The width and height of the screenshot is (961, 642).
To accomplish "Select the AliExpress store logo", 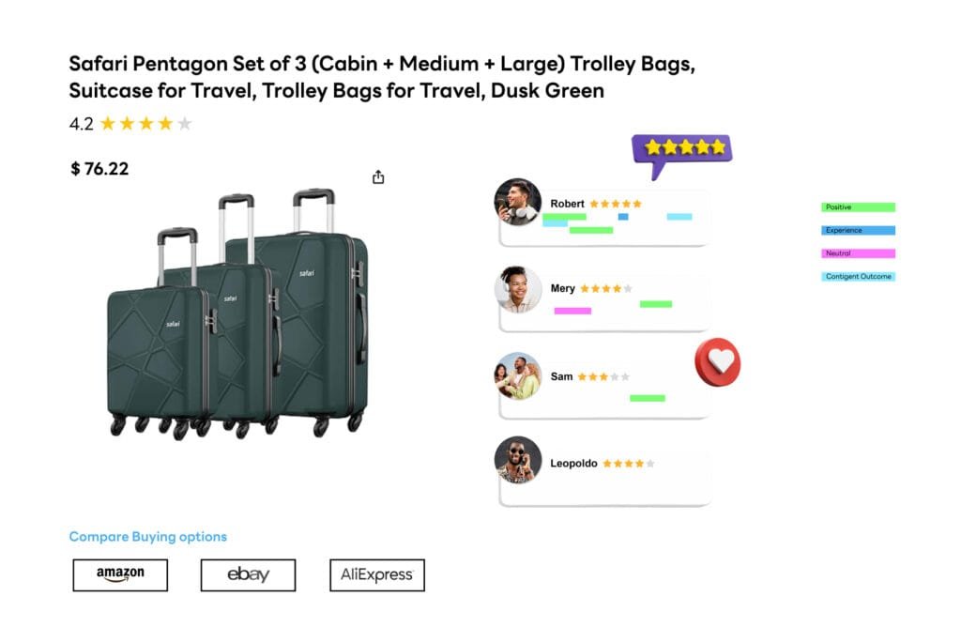I will [x=375, y=574].
